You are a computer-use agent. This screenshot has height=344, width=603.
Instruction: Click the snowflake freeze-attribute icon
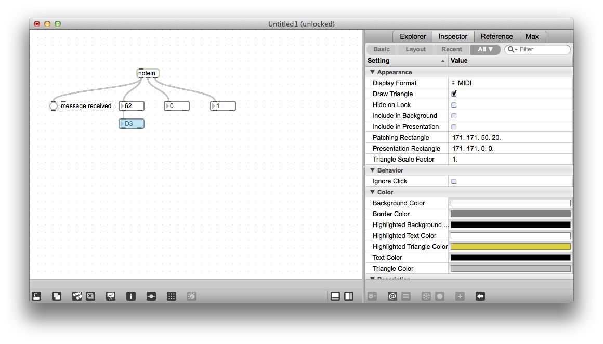click(x=425, y=296)
